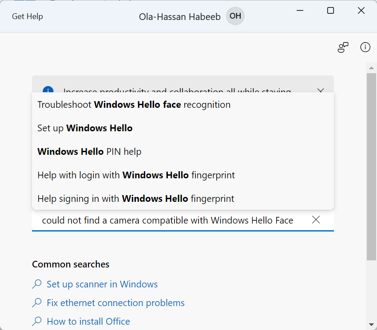Close the Get Help window
Viewport: 377px width, 330px height.
[361, 11]
